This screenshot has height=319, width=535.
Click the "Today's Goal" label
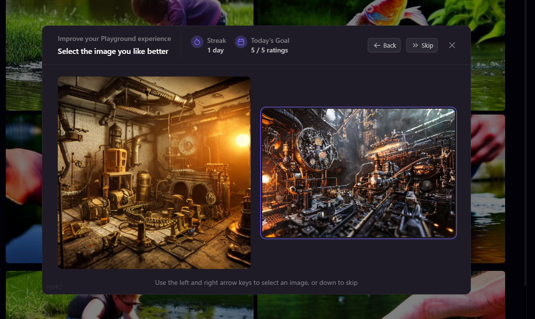click(x=270, y=40)
